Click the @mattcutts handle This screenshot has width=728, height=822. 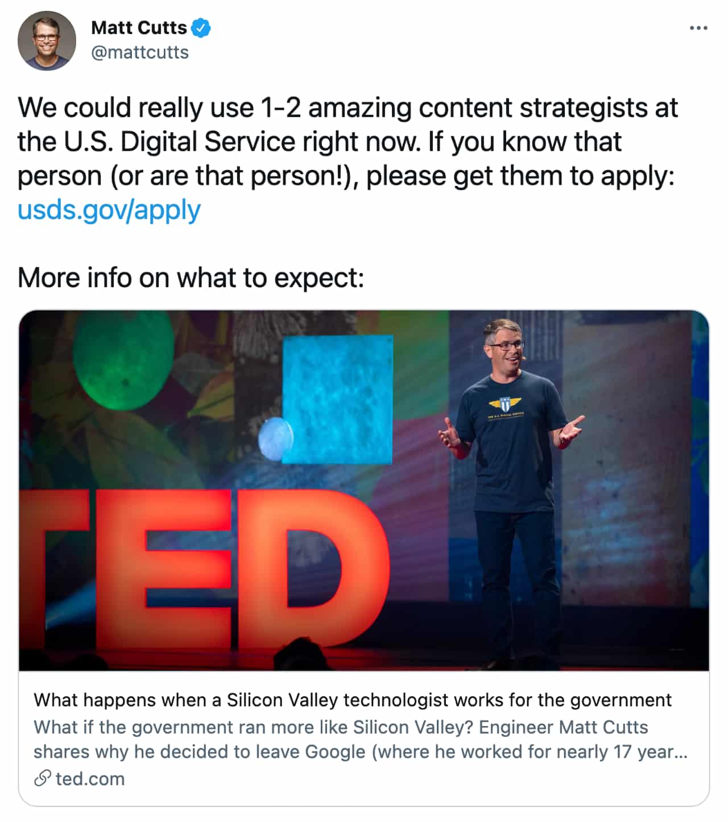[x=140, y=52]
